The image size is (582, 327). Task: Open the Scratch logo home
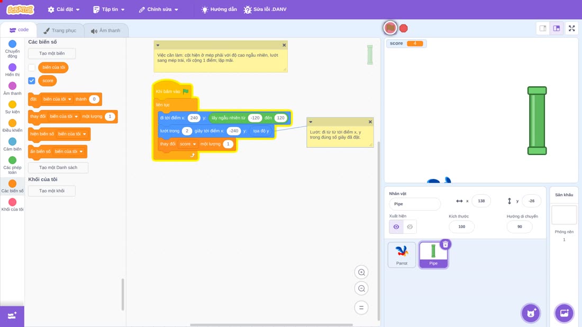(x=21, y=10)
